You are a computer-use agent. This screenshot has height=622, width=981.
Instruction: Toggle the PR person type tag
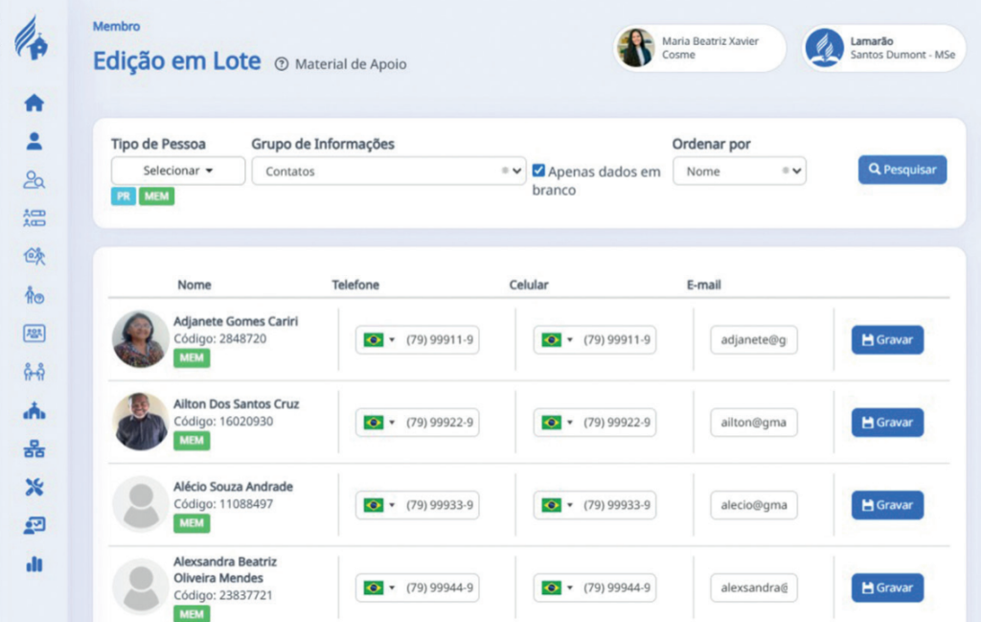[124, 196]
